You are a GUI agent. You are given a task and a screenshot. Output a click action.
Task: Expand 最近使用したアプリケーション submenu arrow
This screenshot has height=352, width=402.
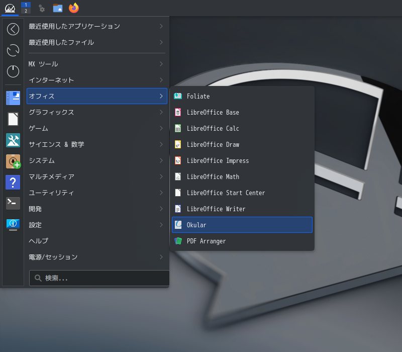[x=161, y=26]
